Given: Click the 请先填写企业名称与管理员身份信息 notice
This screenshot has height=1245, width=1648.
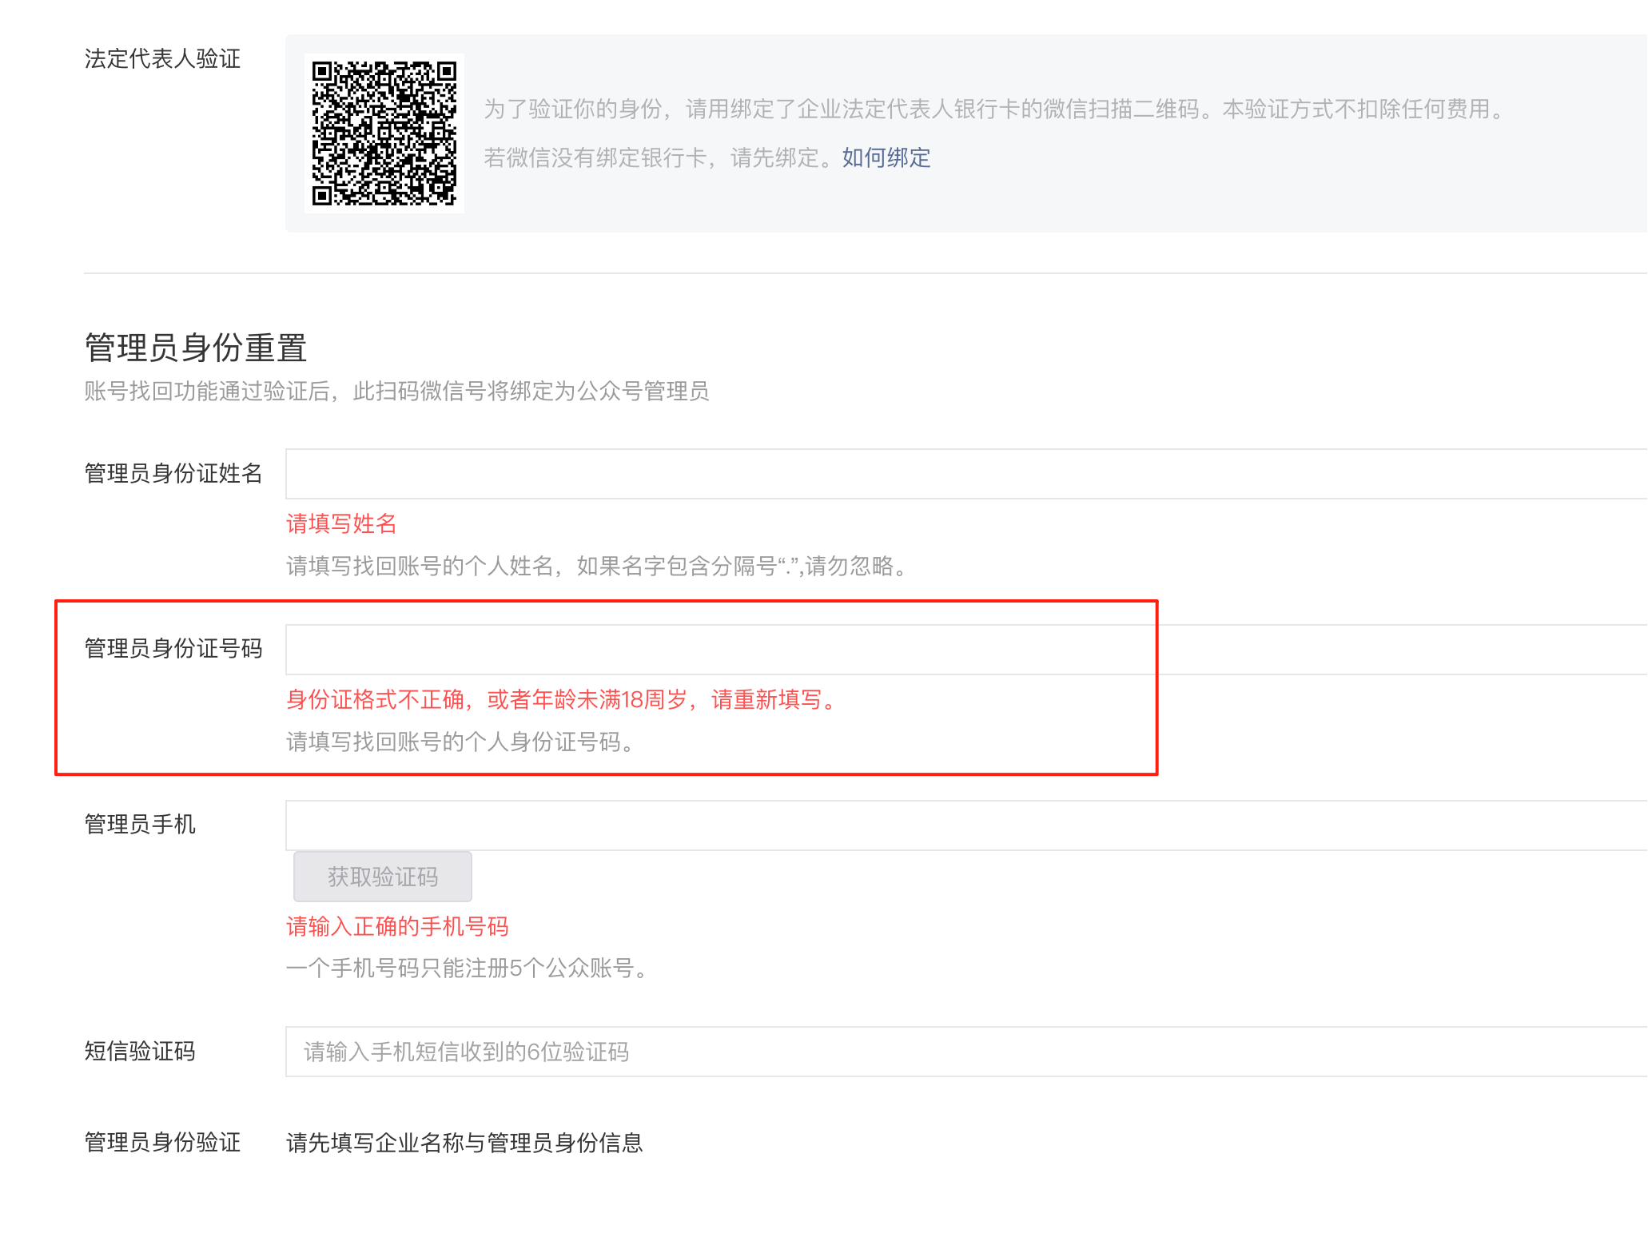Looking at the screenshot, I should coord(464,1143).
